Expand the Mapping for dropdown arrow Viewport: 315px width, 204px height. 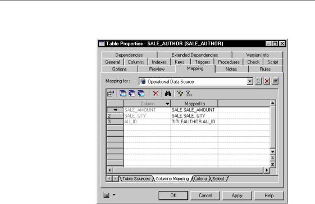point(250,81)
